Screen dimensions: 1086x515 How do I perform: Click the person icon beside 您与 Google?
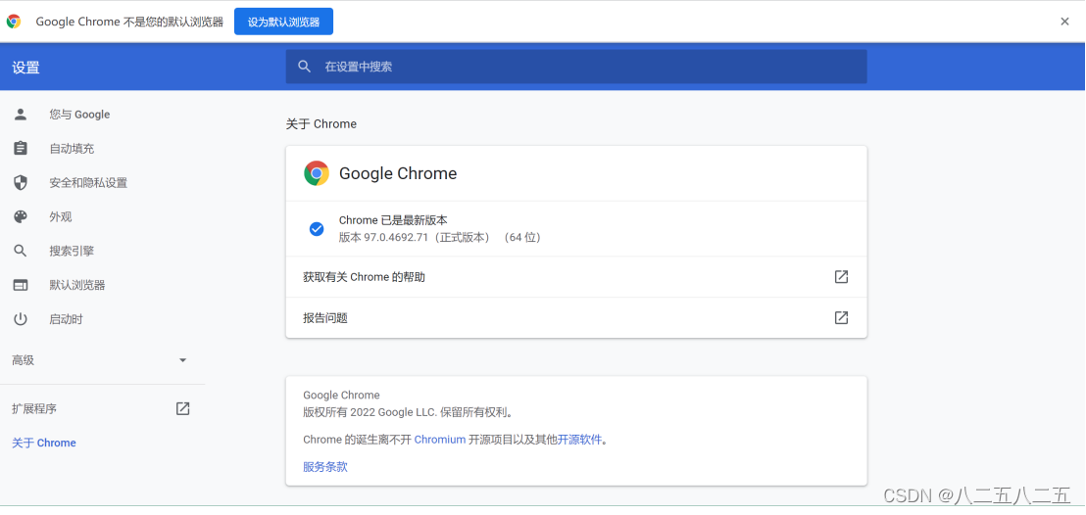(x=20, y=115)
